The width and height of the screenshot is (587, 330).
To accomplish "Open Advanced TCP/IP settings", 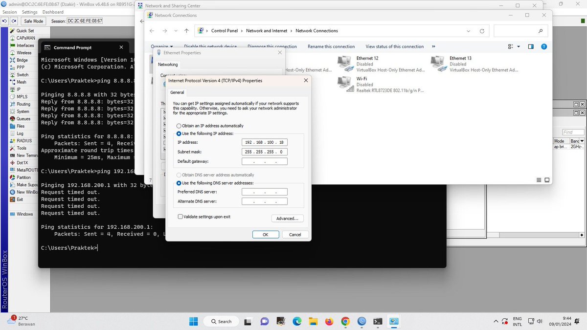I will [288, 219].
